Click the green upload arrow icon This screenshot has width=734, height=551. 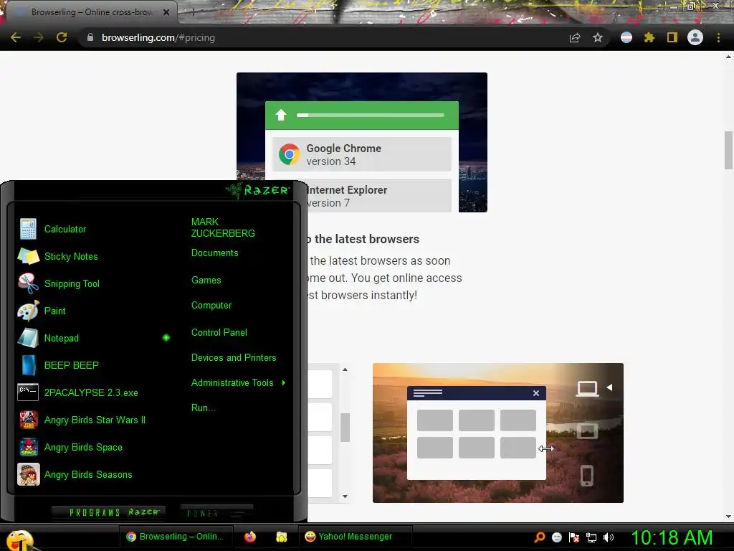coord(281,115)
